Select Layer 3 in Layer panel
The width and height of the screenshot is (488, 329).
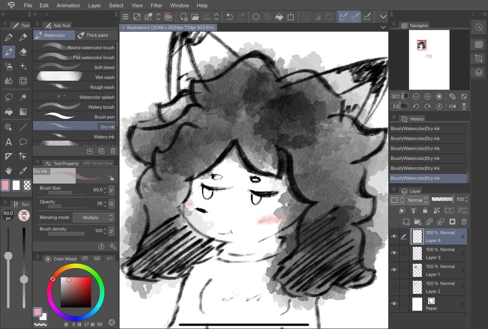(439, 253)
